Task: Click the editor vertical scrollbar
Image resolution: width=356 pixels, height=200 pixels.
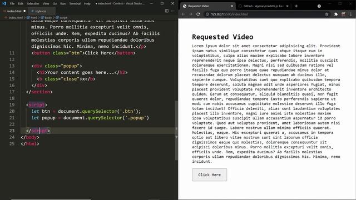Action: 176,131
